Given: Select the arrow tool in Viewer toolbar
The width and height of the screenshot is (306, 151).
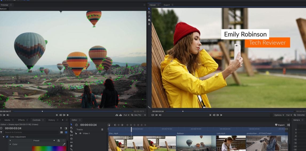Looking at the screenshot, I should click(149, 9).
